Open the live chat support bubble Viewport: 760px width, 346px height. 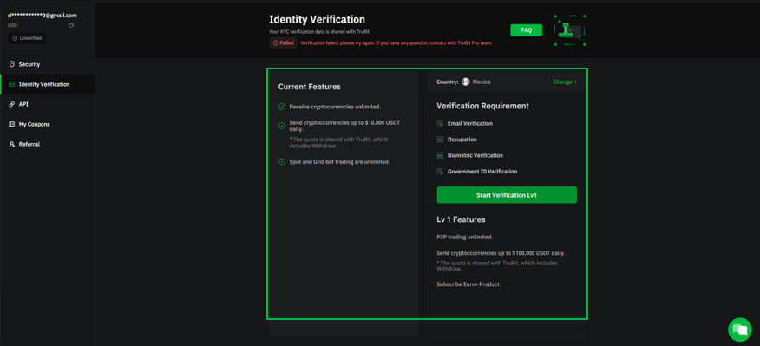740,330
